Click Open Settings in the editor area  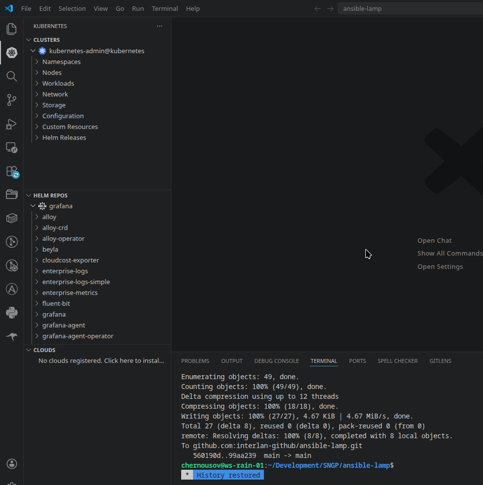click(x=440, y=266)
